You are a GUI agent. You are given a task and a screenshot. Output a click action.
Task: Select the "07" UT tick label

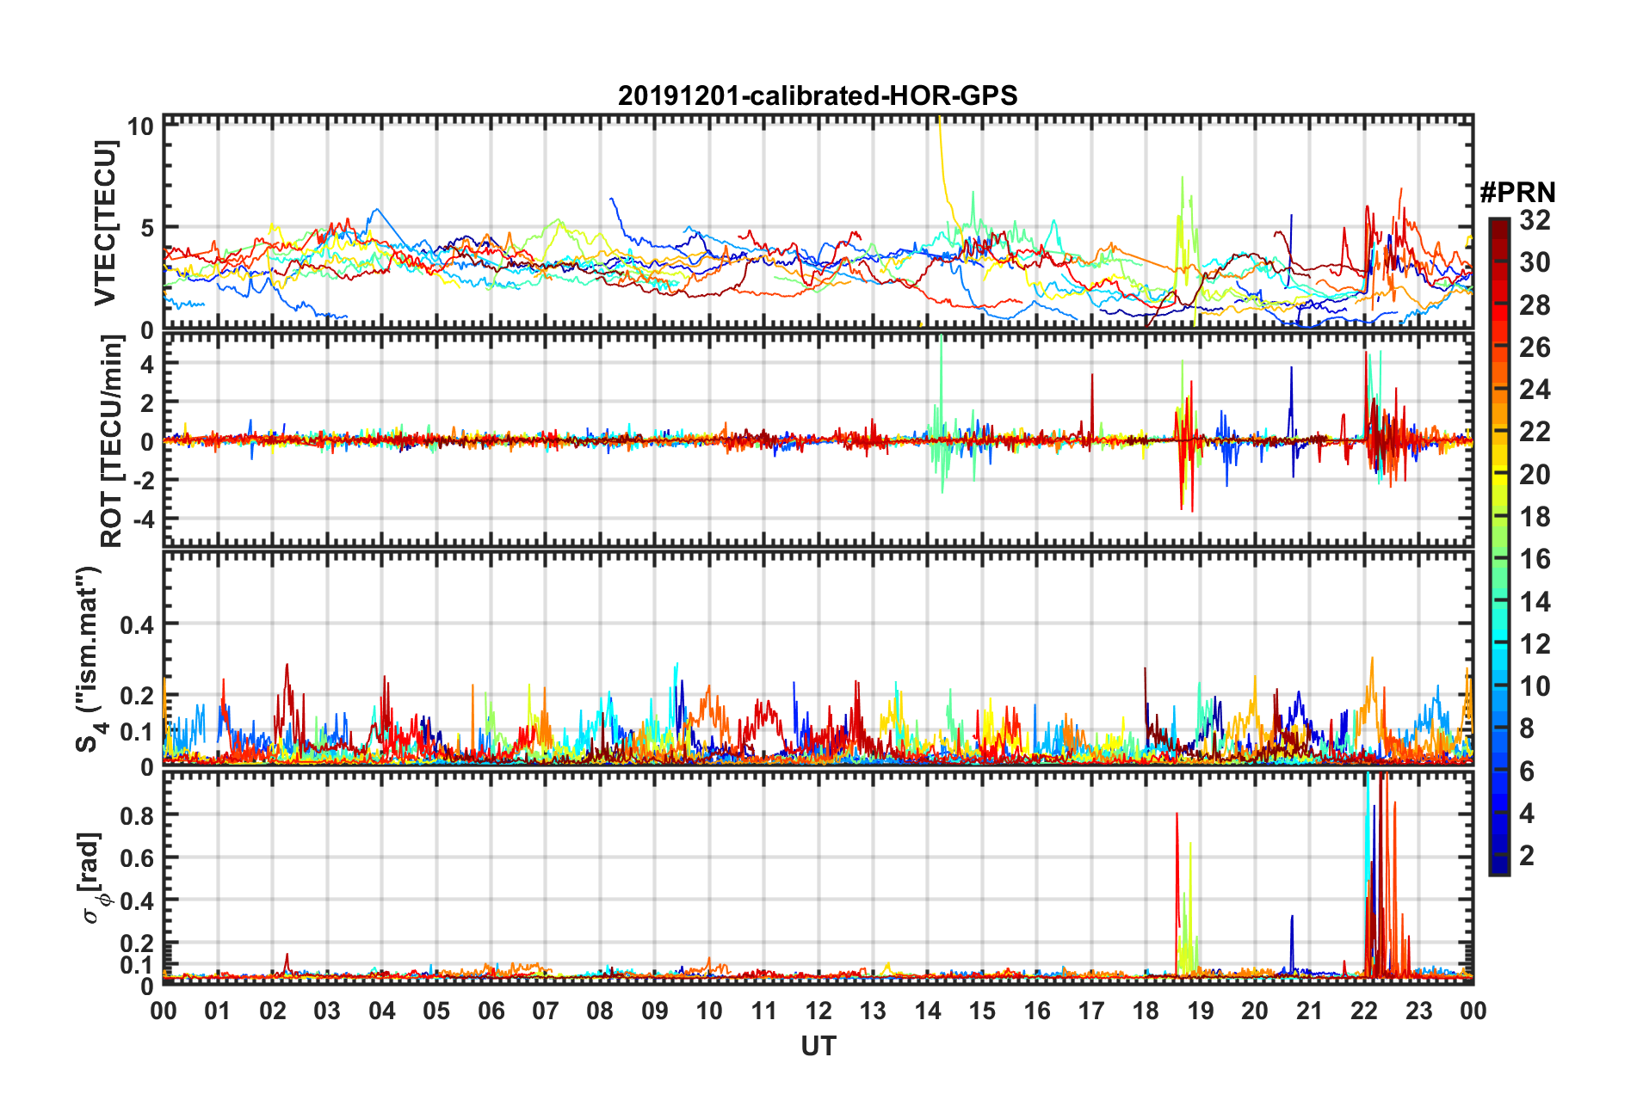click(546, 1011)
